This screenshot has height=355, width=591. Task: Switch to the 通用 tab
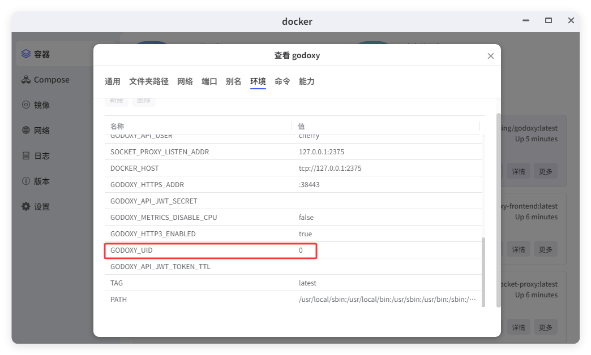click(113, 81)
